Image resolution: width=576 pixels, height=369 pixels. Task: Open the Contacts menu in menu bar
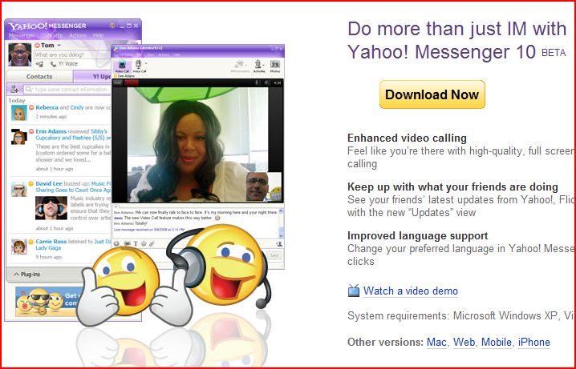[x=52, y=35]
